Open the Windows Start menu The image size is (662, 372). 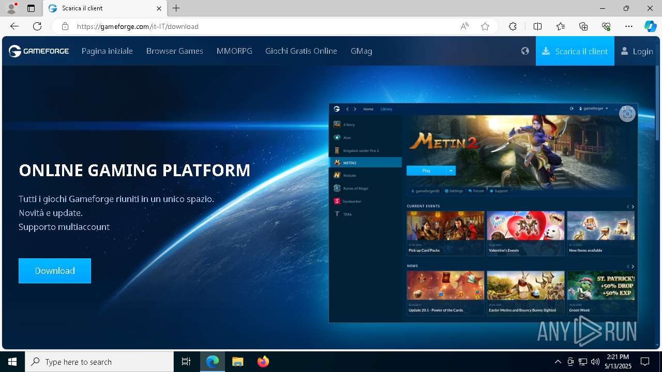pyautogui.click(x=12, y=362)
